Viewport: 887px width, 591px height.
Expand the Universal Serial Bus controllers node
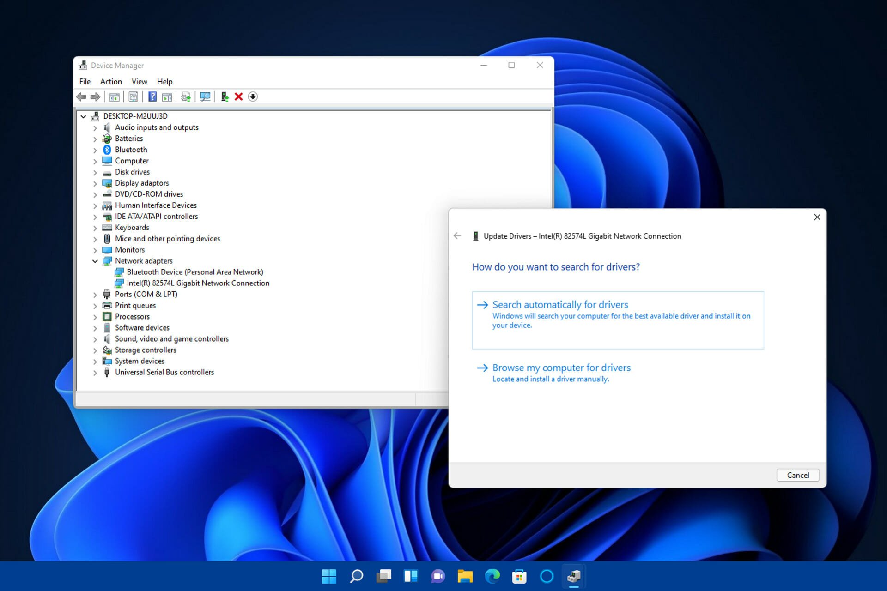(95, 373)
